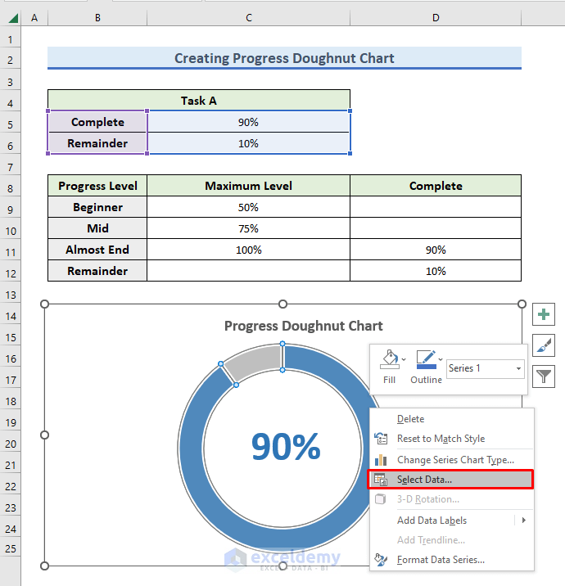Screen dimensions: 565x586
Task: Click the 'Maximum Level' header cell
Action: coord(249,186)
